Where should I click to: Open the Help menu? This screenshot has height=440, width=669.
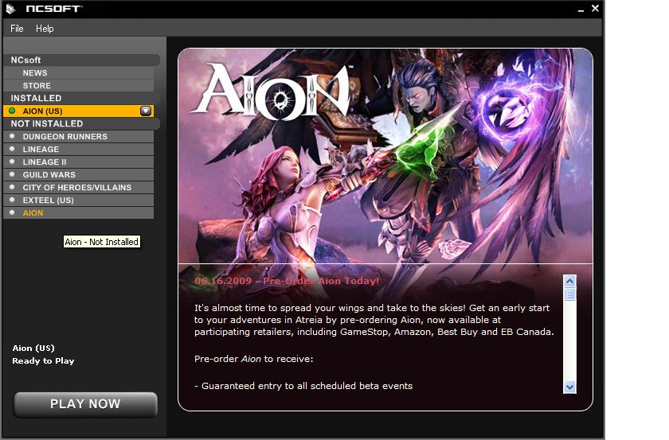point(45,29)
